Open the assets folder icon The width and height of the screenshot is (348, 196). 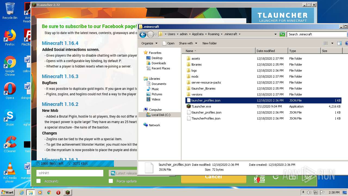188,59
